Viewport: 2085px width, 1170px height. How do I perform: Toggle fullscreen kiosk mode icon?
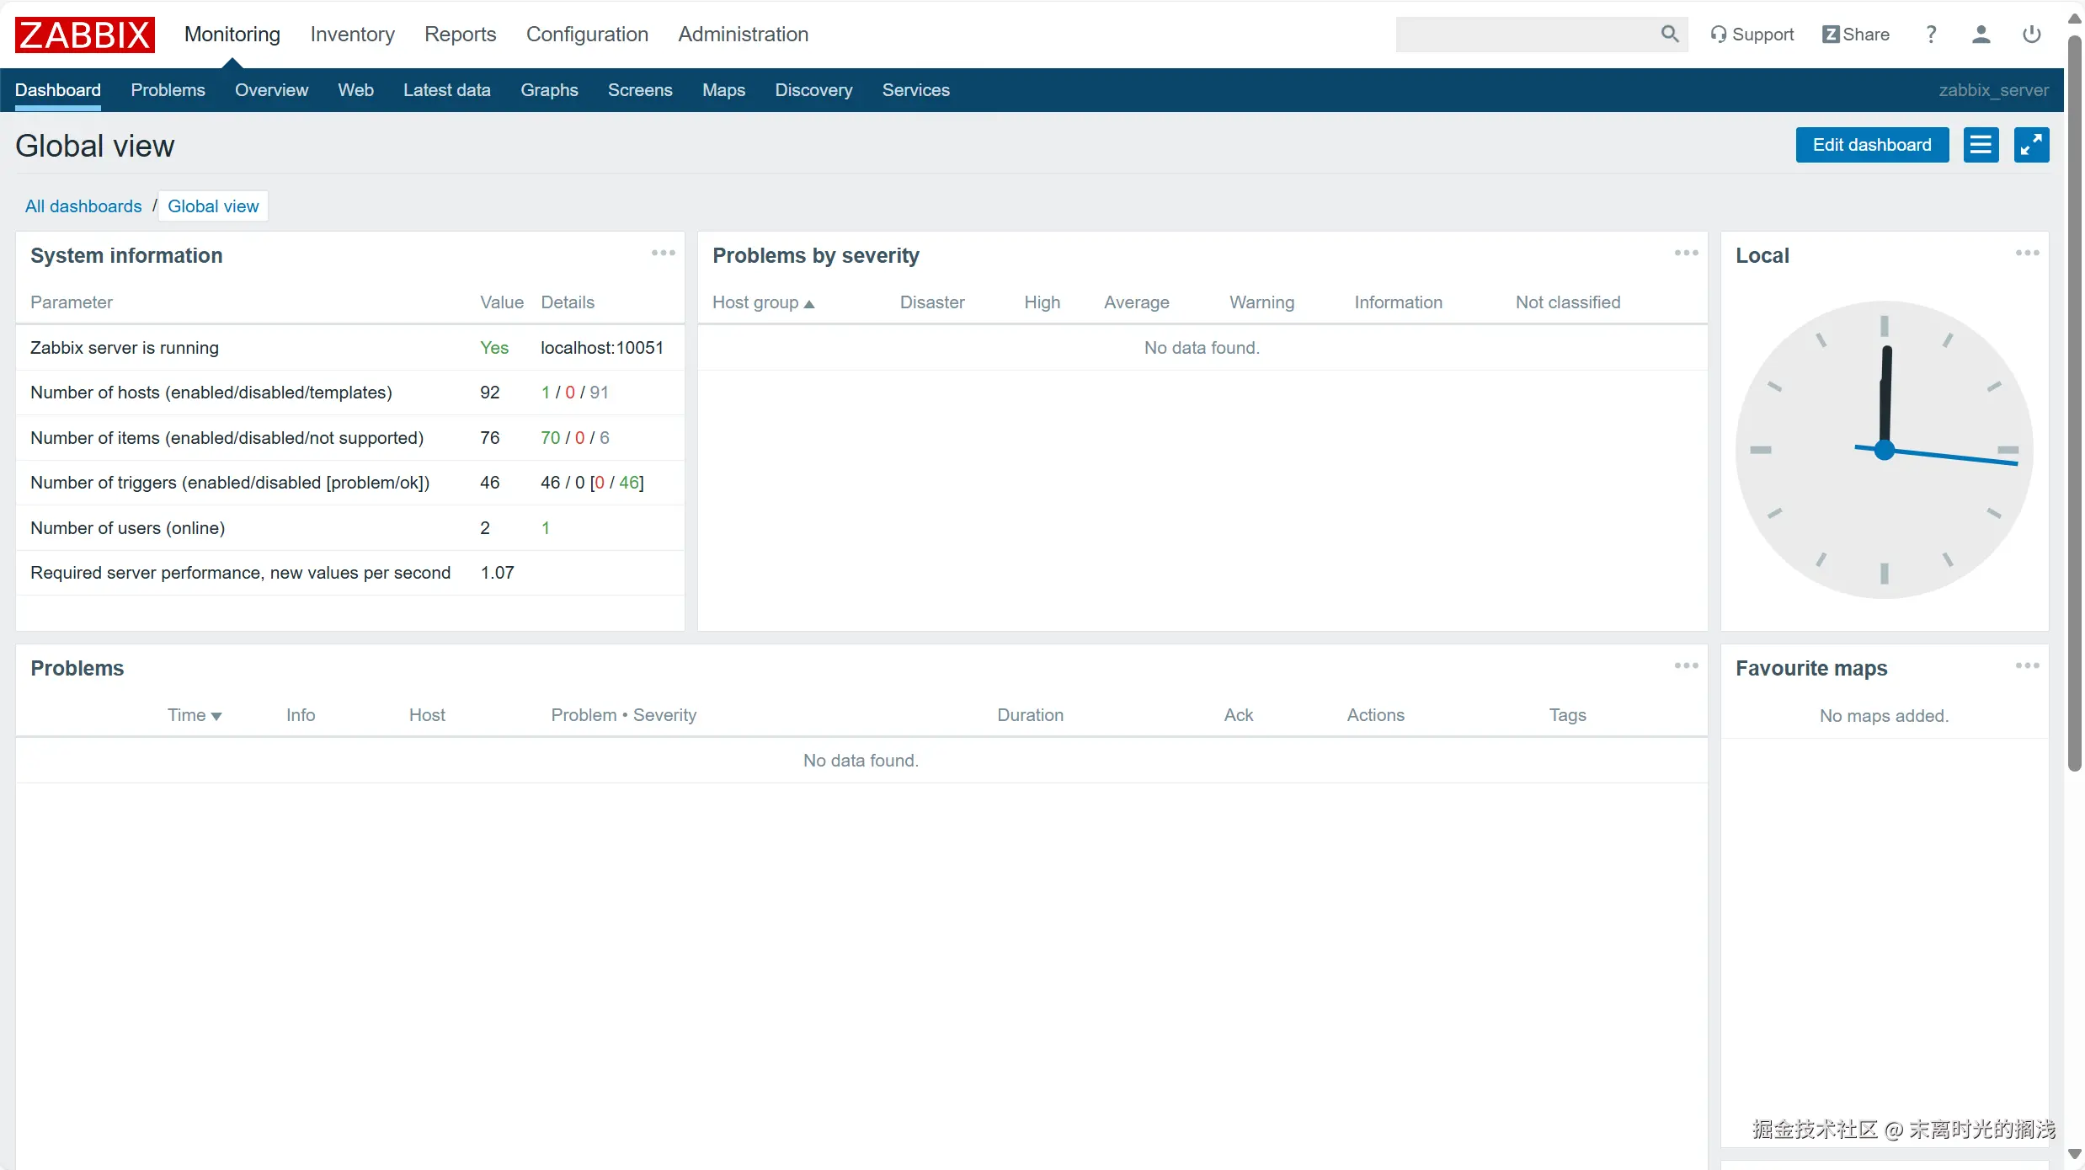[2031, 145]
